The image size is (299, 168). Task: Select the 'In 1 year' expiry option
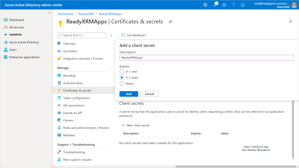(122, 71)
